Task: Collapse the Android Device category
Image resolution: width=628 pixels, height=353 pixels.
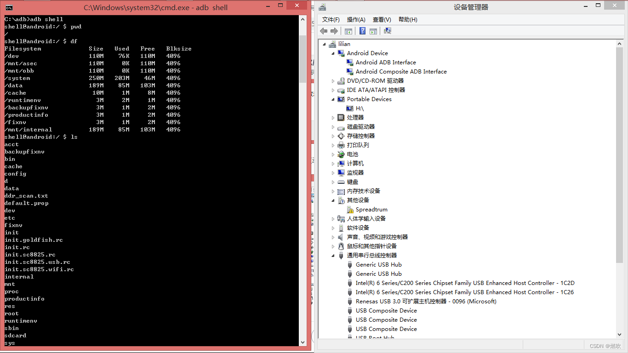Action: 333,53
